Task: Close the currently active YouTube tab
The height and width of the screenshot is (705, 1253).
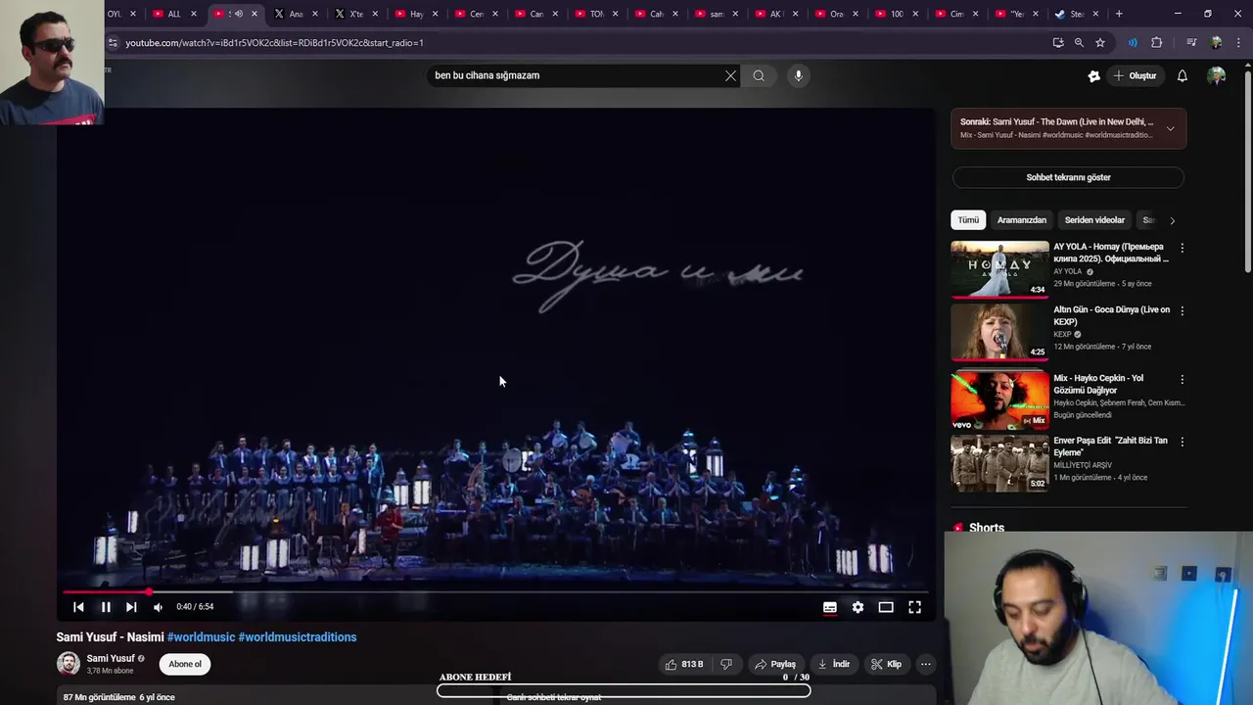Action: (255, 14)
